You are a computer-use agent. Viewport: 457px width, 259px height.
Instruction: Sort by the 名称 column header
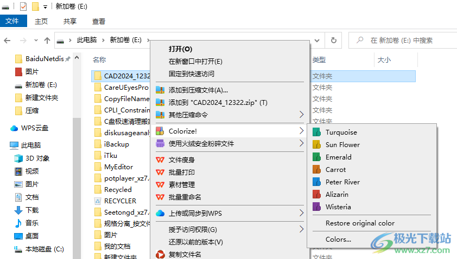[99, 60]
